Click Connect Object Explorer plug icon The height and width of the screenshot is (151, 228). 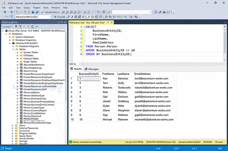point(16,26)
